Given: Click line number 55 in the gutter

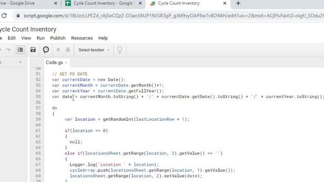Looking at the screenshot, I should [38, 97].
